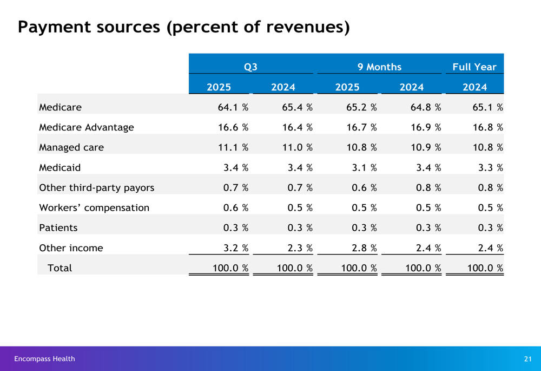Click the Full Year column header

tap(474, 67)
